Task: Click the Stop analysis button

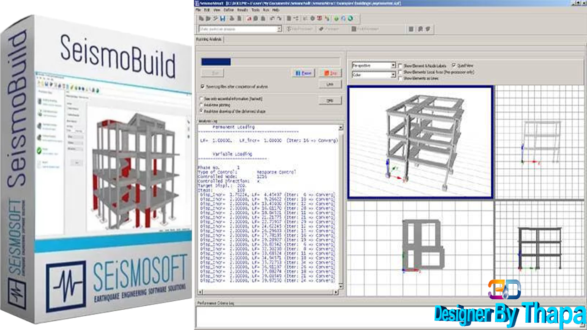Action: [x=330, y=73]
